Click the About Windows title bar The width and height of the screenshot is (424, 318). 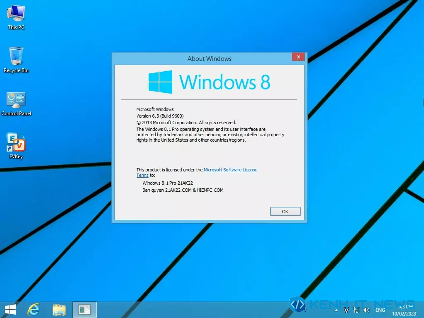pos(209,59)
